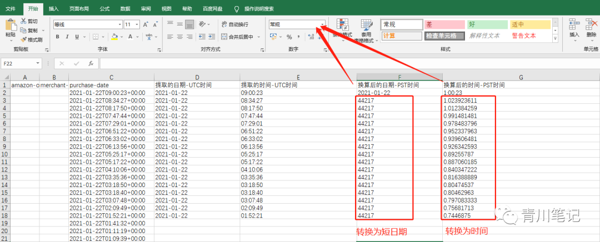
Task: Apply percent style (%)
Action: point(289,37)
